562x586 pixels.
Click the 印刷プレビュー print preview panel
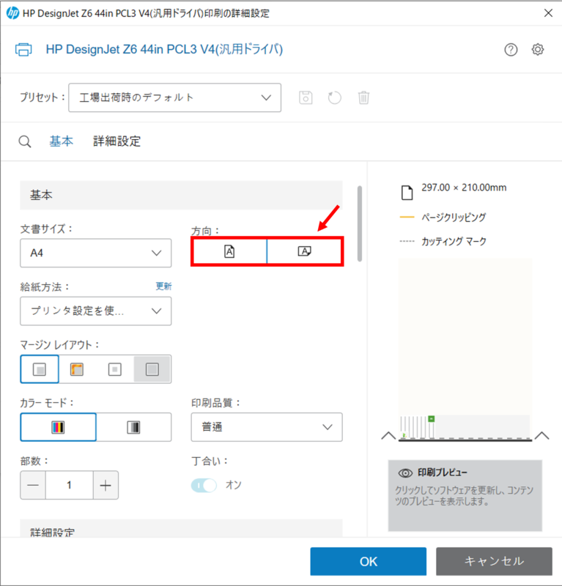point(465,496)
